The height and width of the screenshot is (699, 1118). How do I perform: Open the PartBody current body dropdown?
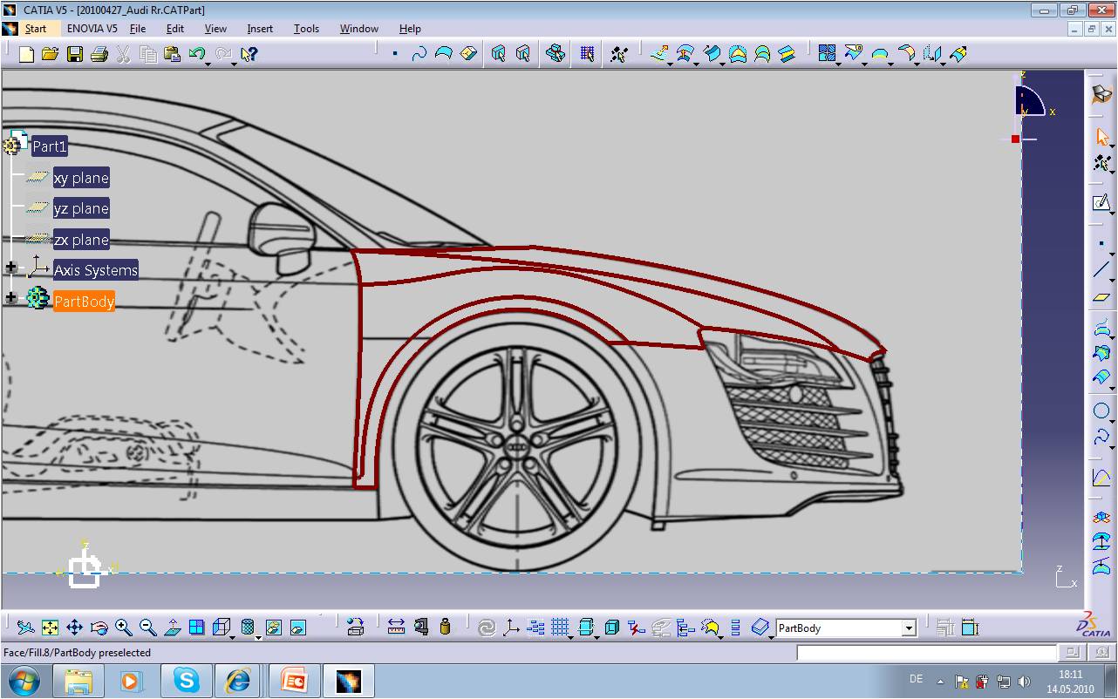pos(909,628)
